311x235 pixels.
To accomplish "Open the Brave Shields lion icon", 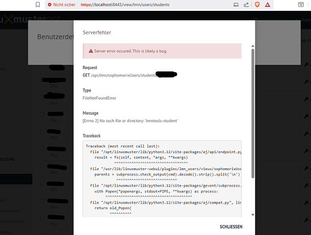I will (257, 5).
